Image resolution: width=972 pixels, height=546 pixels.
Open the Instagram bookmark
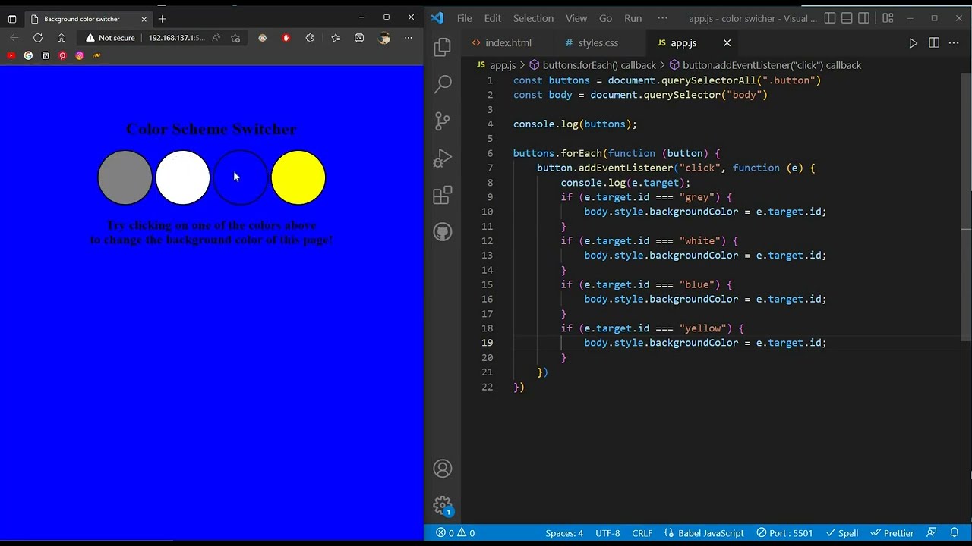coord(80,55)
